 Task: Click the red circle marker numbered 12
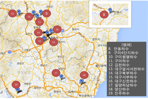(13, 14)
